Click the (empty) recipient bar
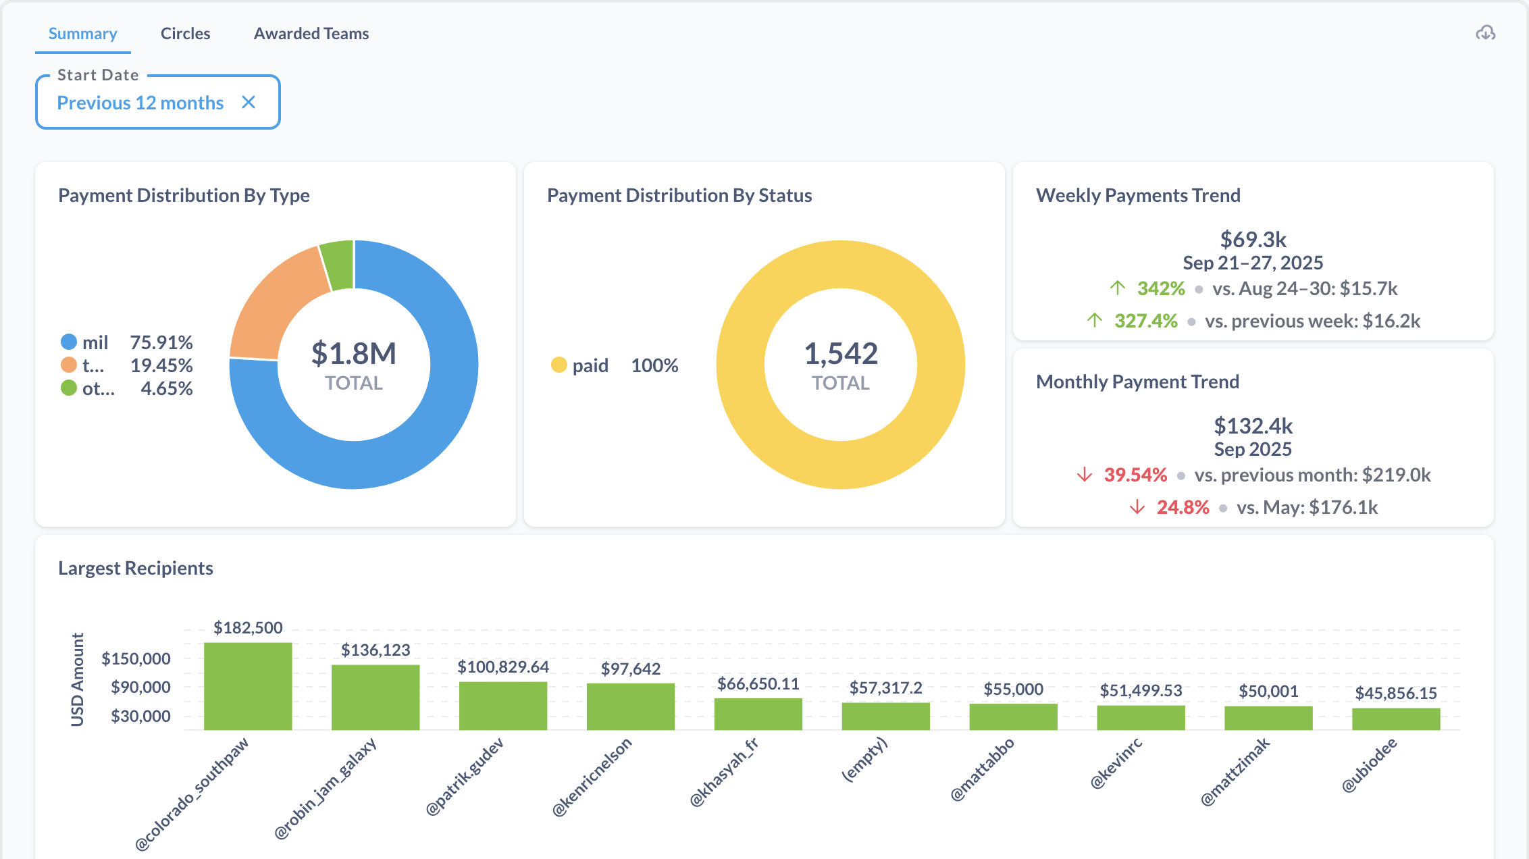Screen dimensions: 1529x859 click(x=886, y=717)
